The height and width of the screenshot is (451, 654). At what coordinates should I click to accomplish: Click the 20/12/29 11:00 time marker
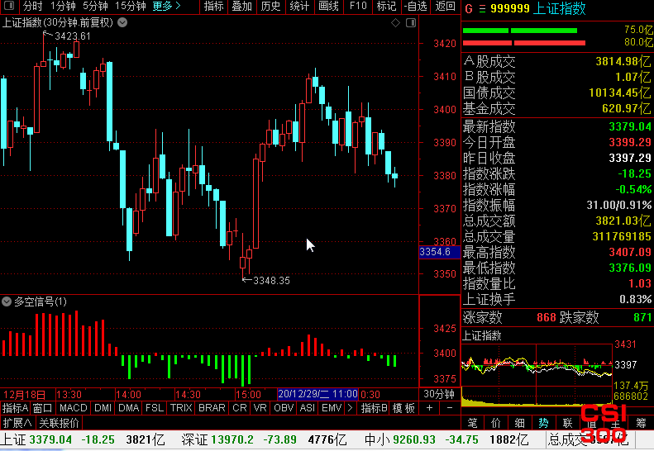317,394
